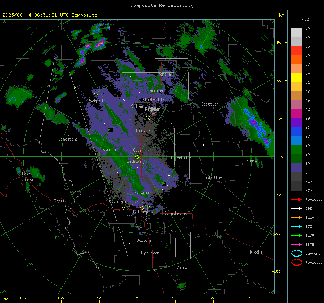Click the Stettler city label
Viewport: 324px width, 303px height.
click(x=210, y=104)
